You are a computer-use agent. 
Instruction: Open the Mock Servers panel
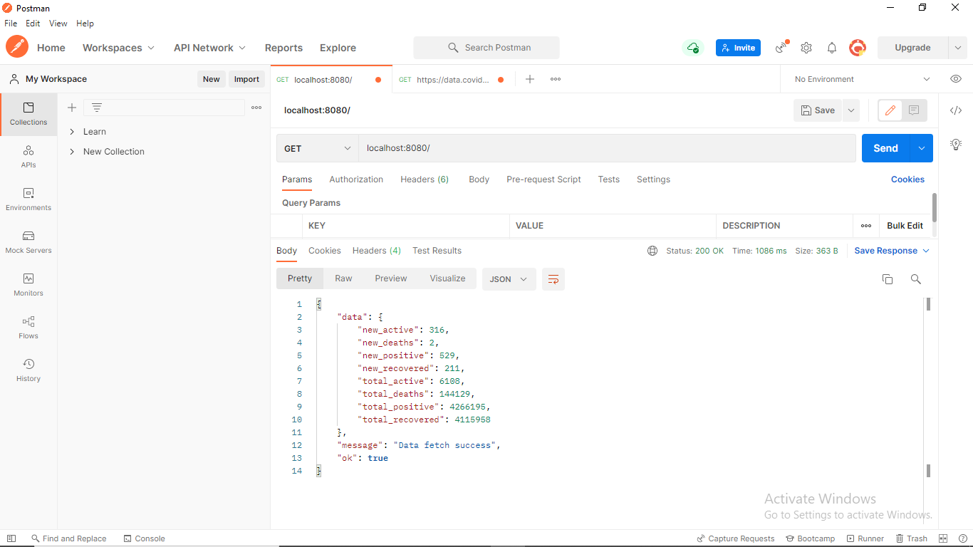[x=28, y=242]
